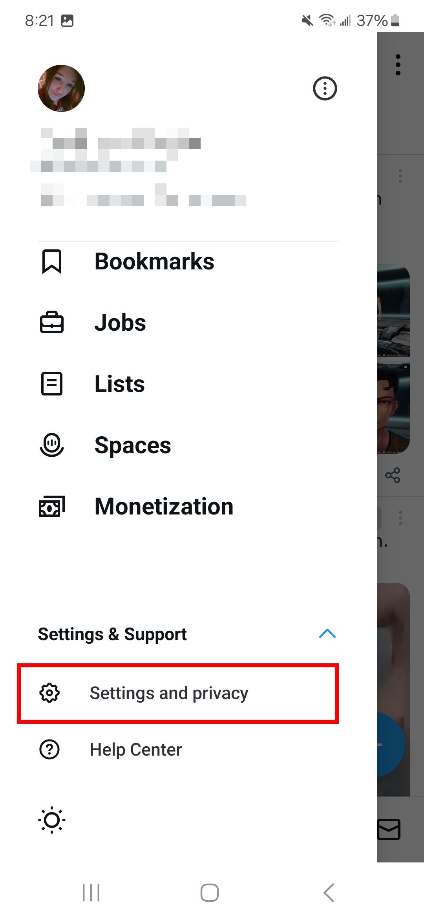424x919 pixels.
Task: Collapse the Settings & Support section
Action: (327, 634)
